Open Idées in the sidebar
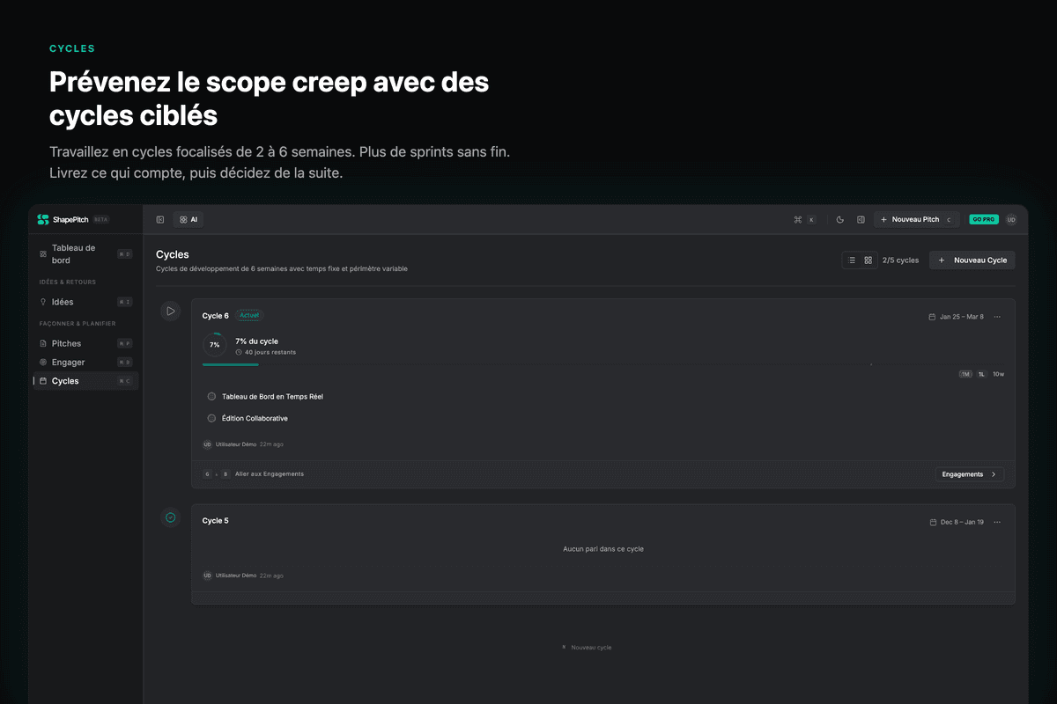1057x704 pixels. pyautogui.click(x=63, y=302)
